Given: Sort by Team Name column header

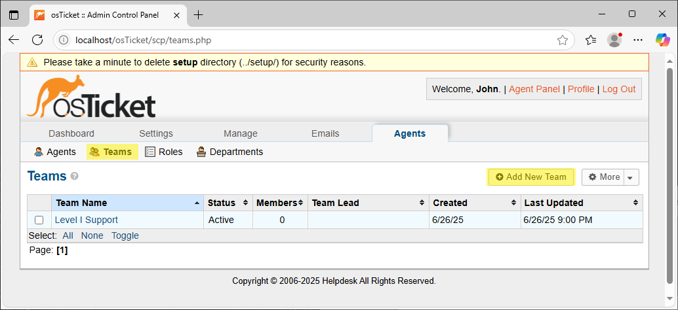Looking at the screenshot, I should pyautogui.click(x=128, y=203).
